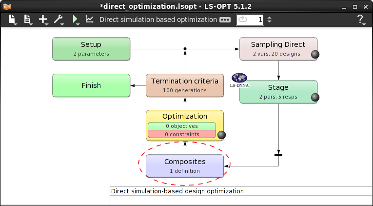Maximize the LS-OPT window
This screenshot has width=373, height=206.
355,7
